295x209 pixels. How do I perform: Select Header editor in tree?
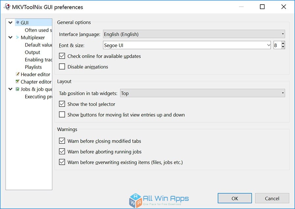pyautogui.click(x=35, y=74)
